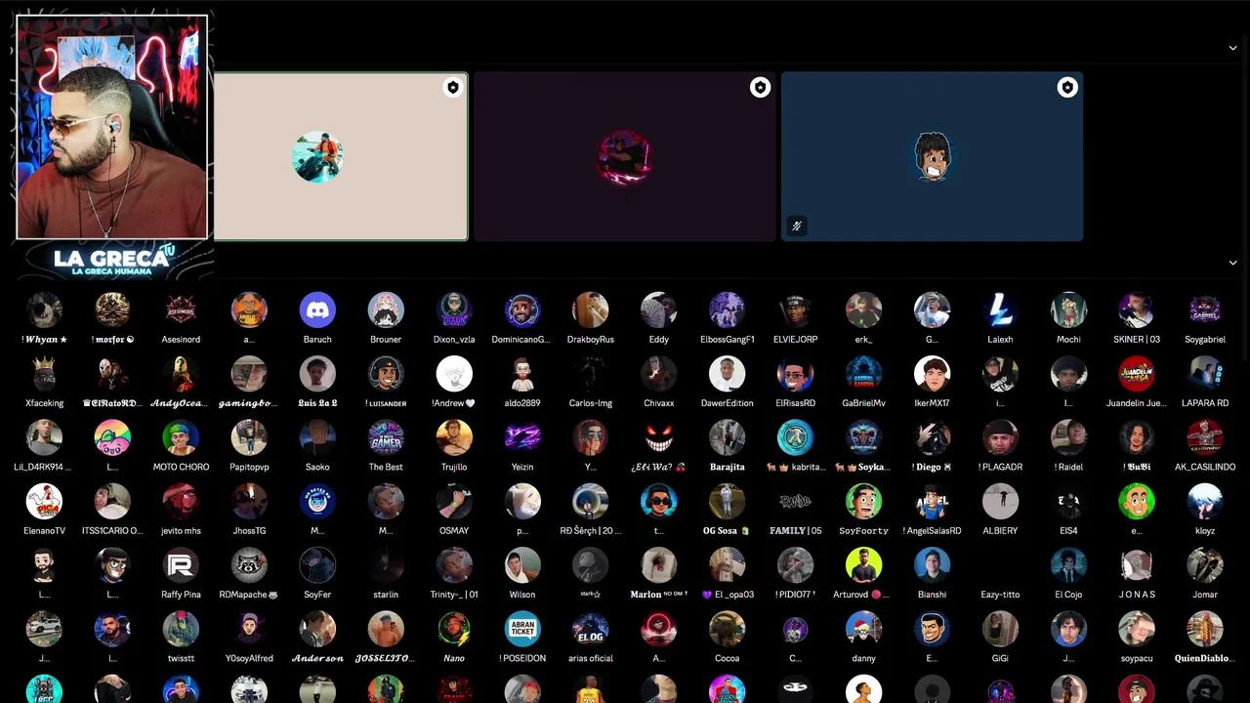Viewport: 1250px width, 703px height.
Task: Click the name "El Cojo"
Action: point(1068,595)
